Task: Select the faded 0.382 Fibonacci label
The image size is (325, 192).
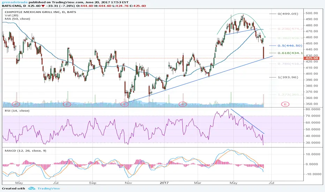Action: coord(290,38)
